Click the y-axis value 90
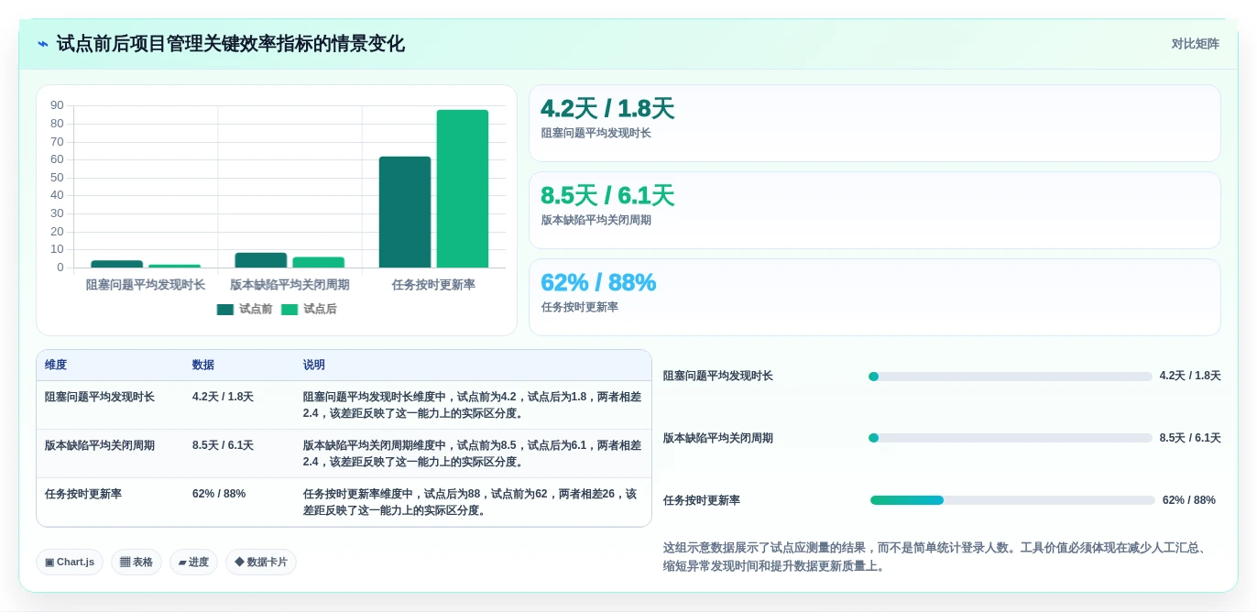The width and height of the screenshot is (1257, 612). click(x=57, y=105)
